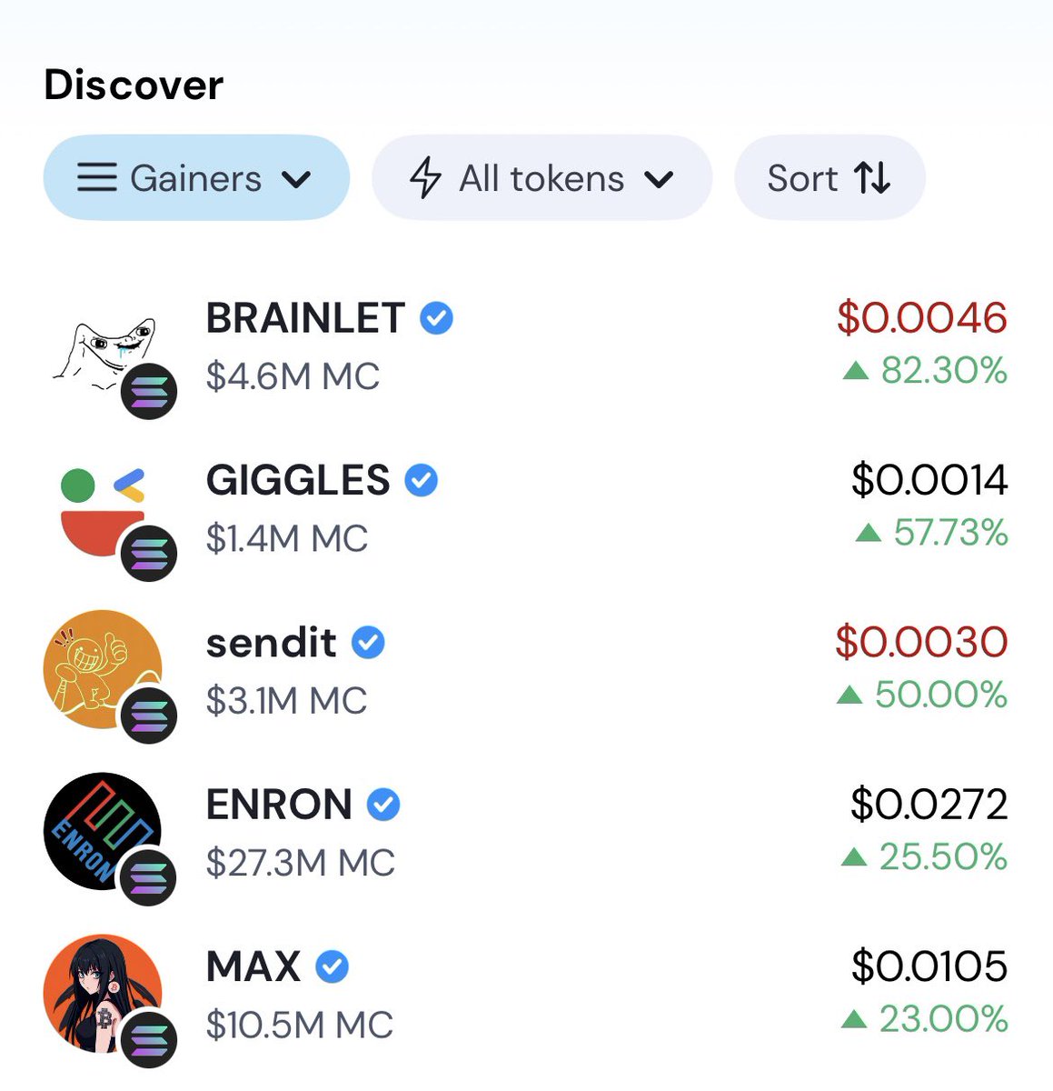
Task: Tap the Solana badge on MAX avatar
Action: tap(149, 1039)
